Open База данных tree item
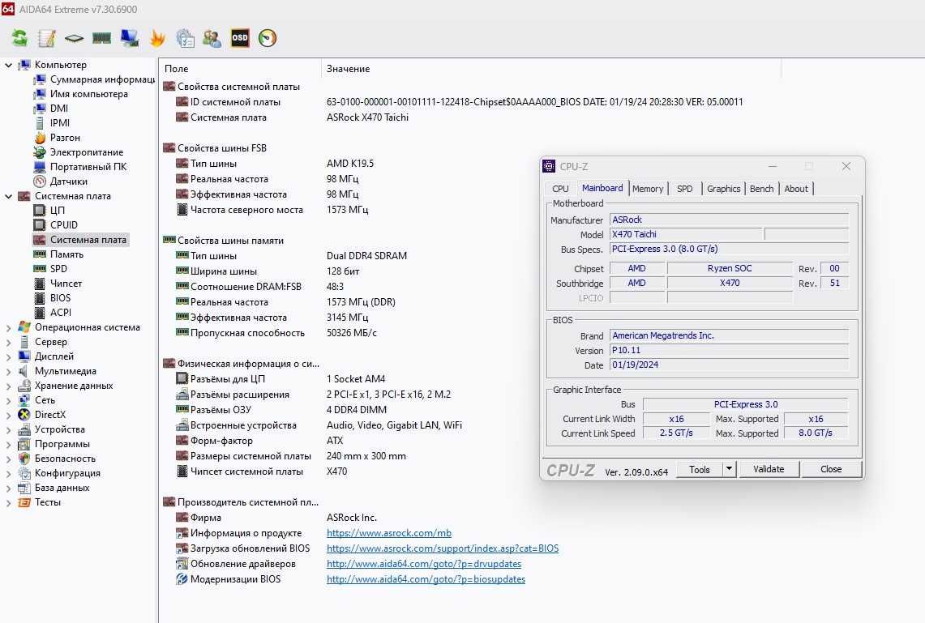Image resolution: width=925 pixels, height=623 pixels. [x=62, y=488]
